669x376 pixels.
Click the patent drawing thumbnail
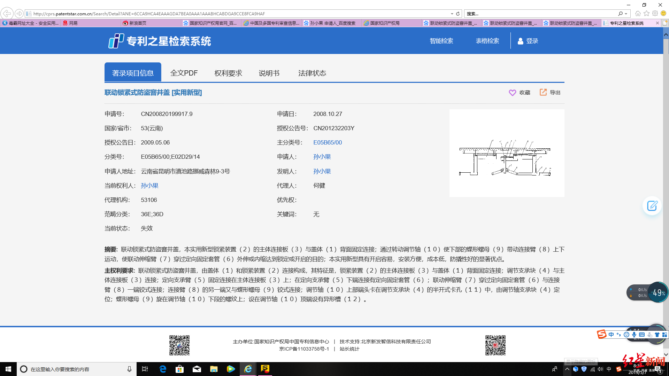[506, 153]
